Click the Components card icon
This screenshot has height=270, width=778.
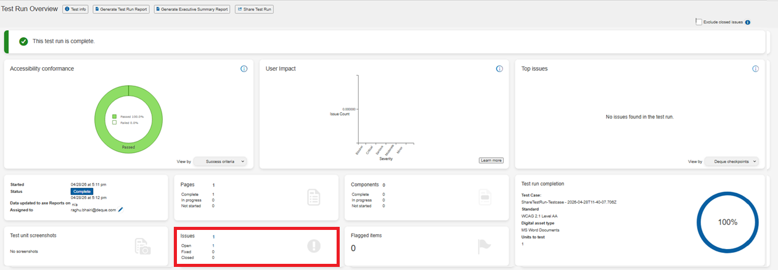coord(485,197)
